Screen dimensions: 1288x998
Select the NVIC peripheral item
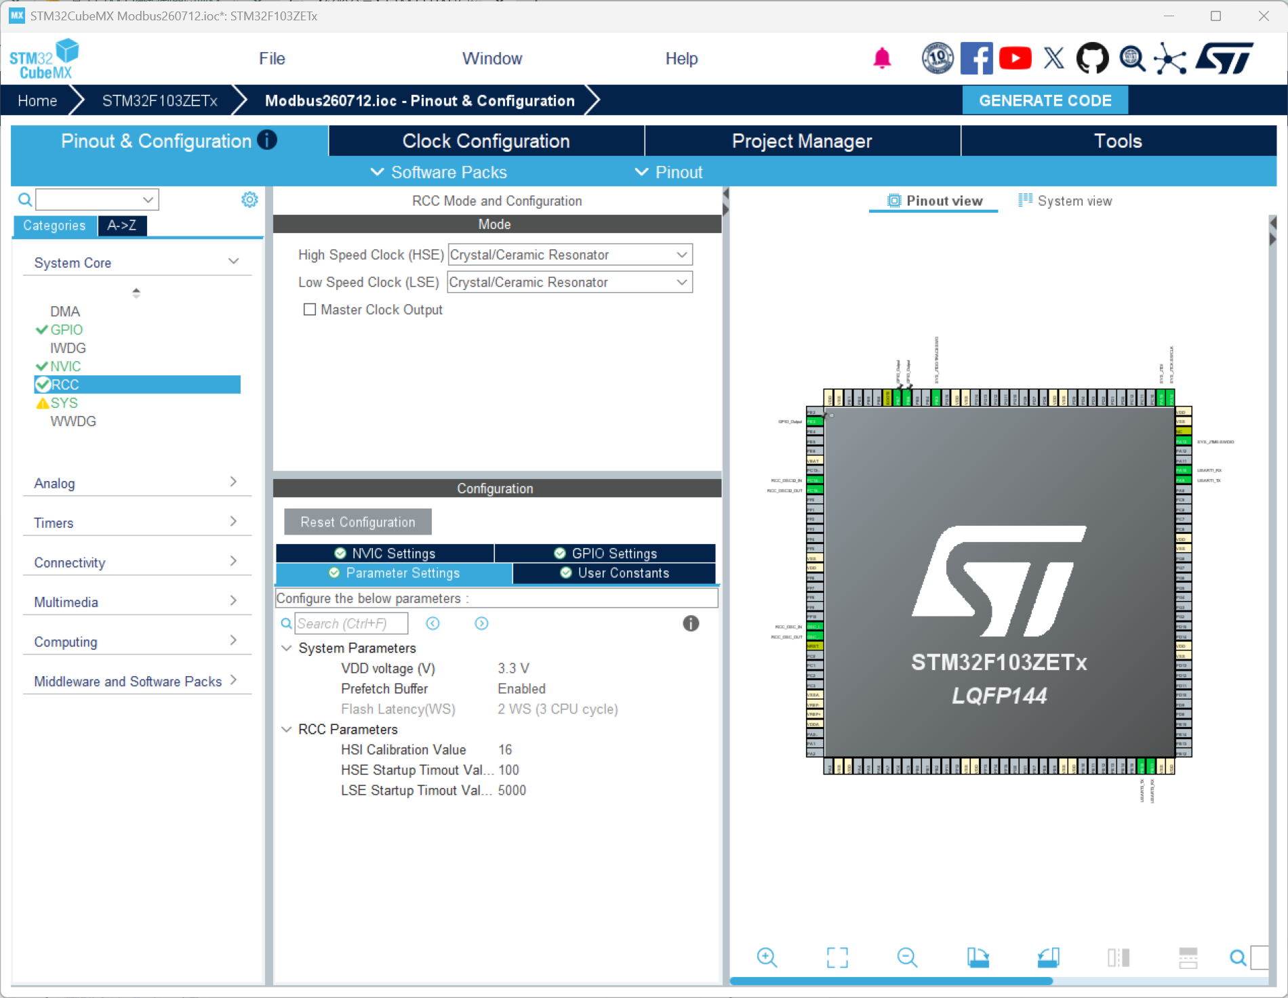tap(66, 366)
